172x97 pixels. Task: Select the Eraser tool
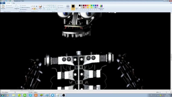pyautogui.click(x=32, y=9)
